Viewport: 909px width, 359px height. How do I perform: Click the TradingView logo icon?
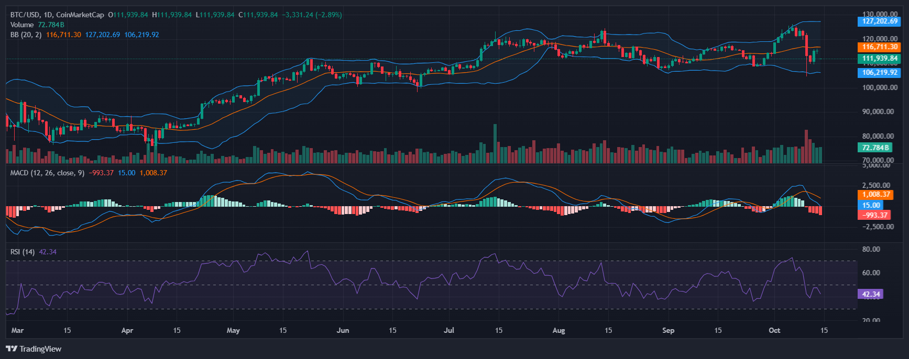(x=12, y=349)
